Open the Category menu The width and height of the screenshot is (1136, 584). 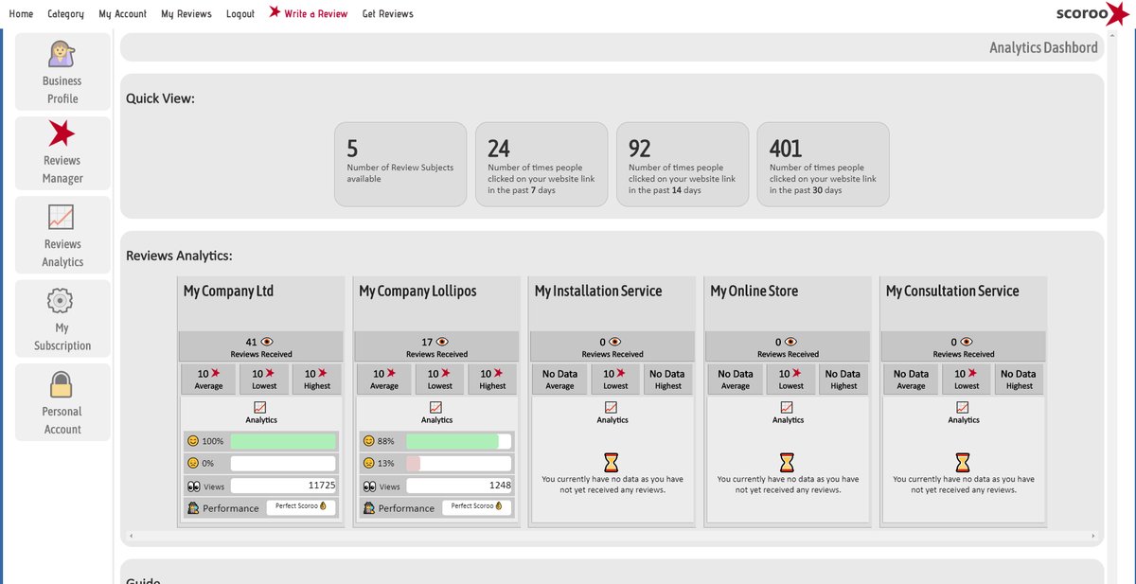[x=65, y=13]
